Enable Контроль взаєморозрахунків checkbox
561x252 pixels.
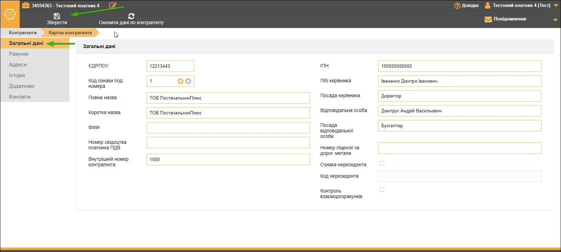pos(382,190)
